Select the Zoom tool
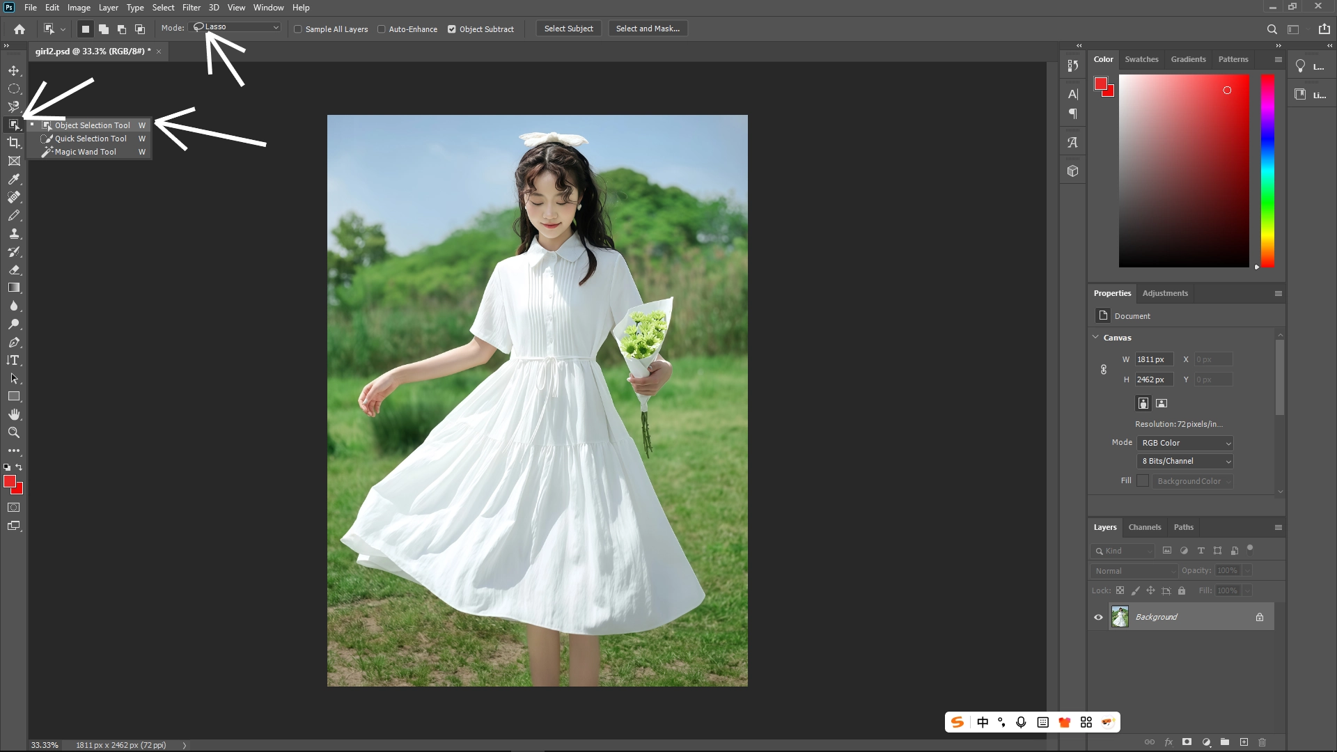Image resolution: width=1337 pixels, height=752 pixels. [14, 432]
